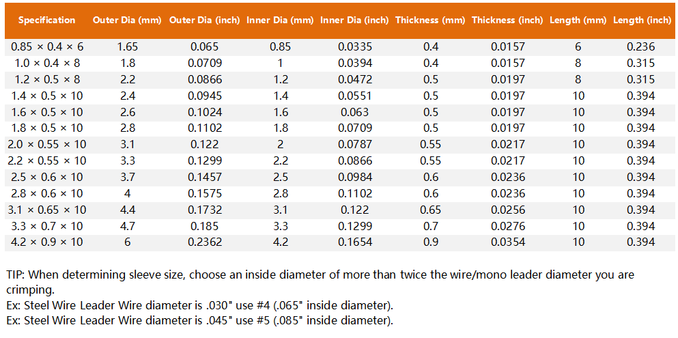Select the Inner Dia (inch) header
Screen dimensions: 678x338
354,20
